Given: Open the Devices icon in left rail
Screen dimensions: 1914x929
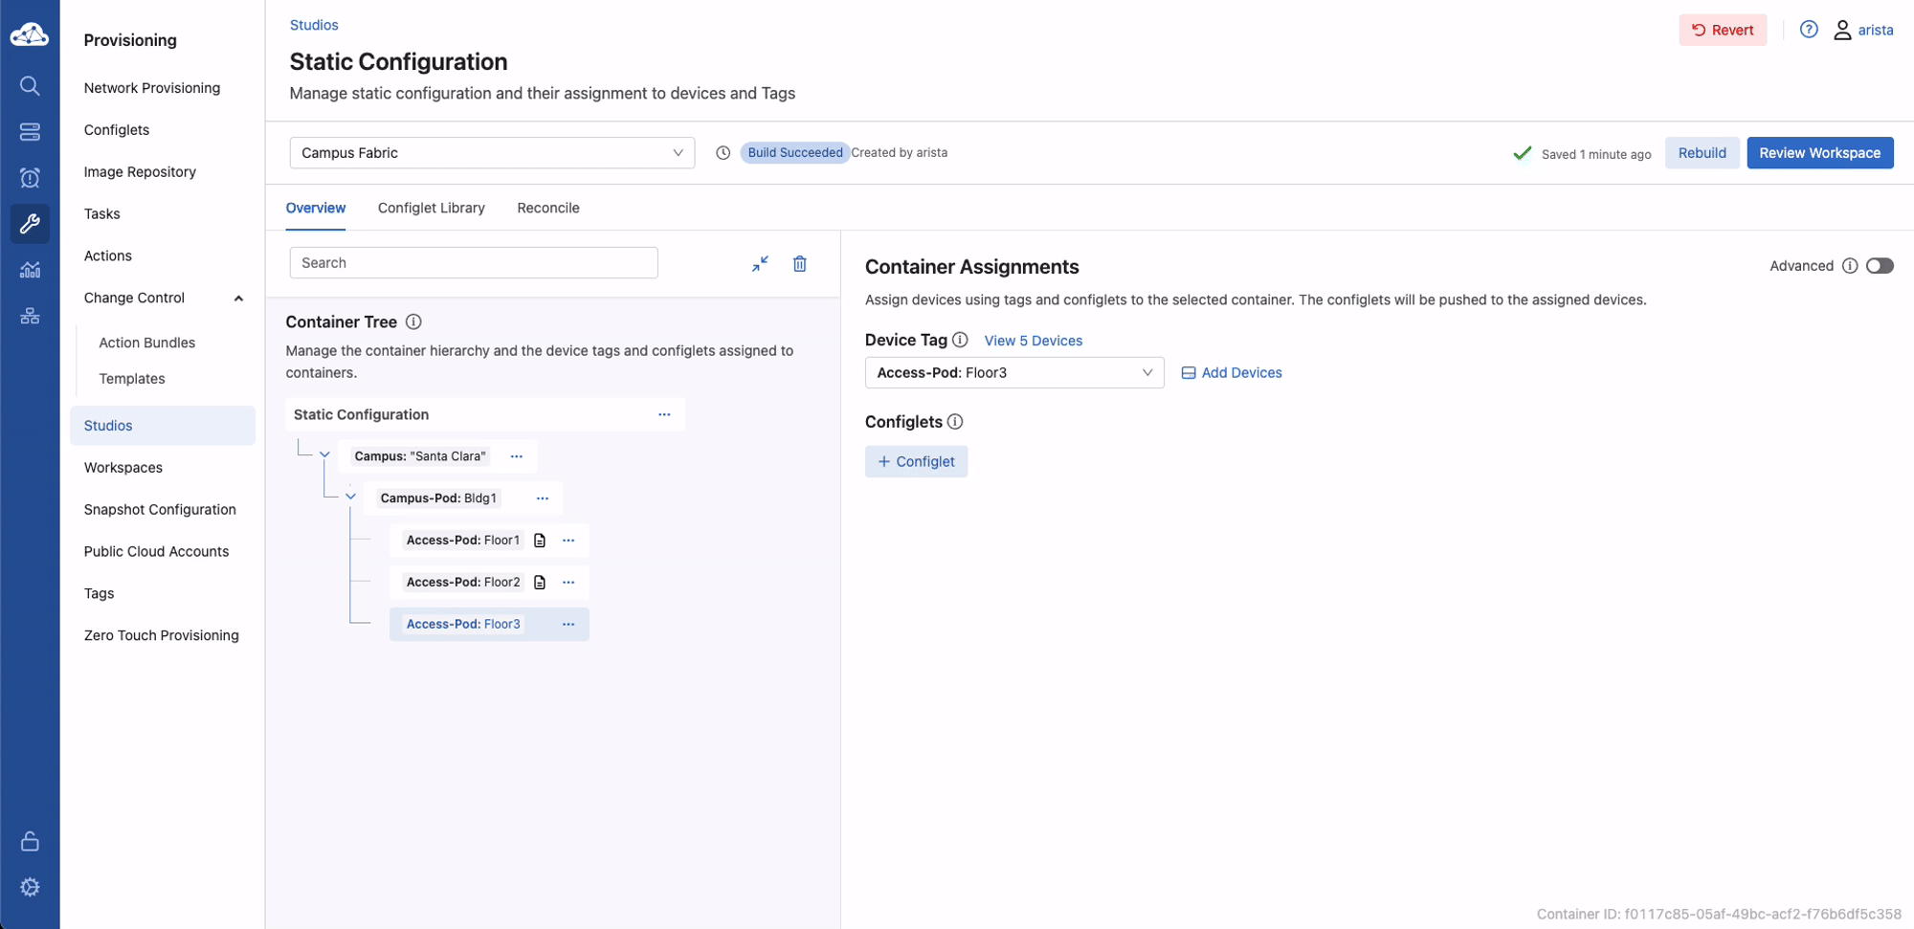Looking at the screenshot, I should coord(30,132).
